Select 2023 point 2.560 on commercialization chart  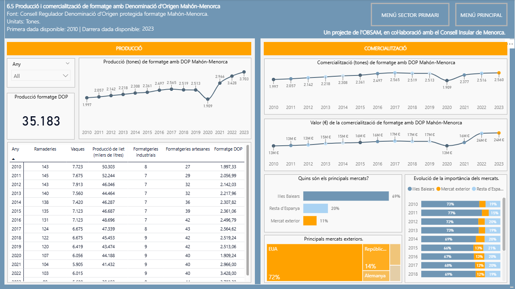pyautogui.click(x=499, y=73)
